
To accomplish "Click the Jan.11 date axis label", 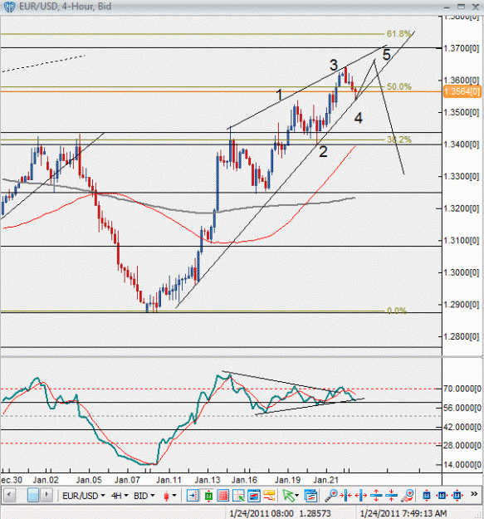I will [169, 480].
